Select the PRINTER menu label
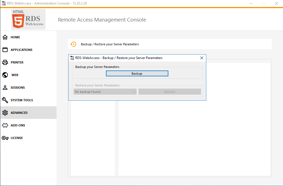The image size is (283, 186). pos(17,62)
